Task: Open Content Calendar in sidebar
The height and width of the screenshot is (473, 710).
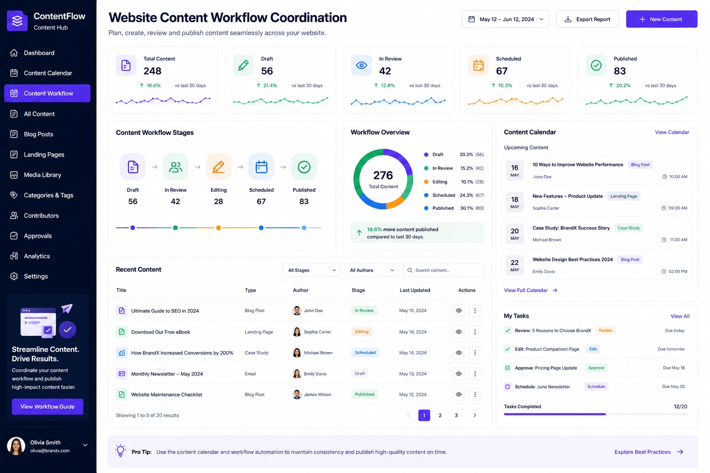Action: tap(47, 73)
